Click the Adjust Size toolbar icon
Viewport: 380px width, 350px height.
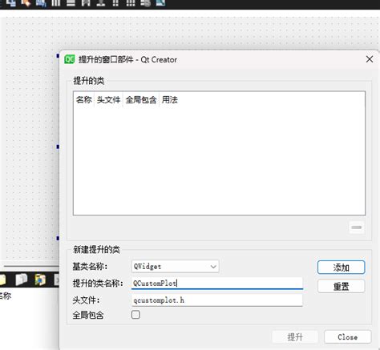pyautogui.click(x=160, y=3)
